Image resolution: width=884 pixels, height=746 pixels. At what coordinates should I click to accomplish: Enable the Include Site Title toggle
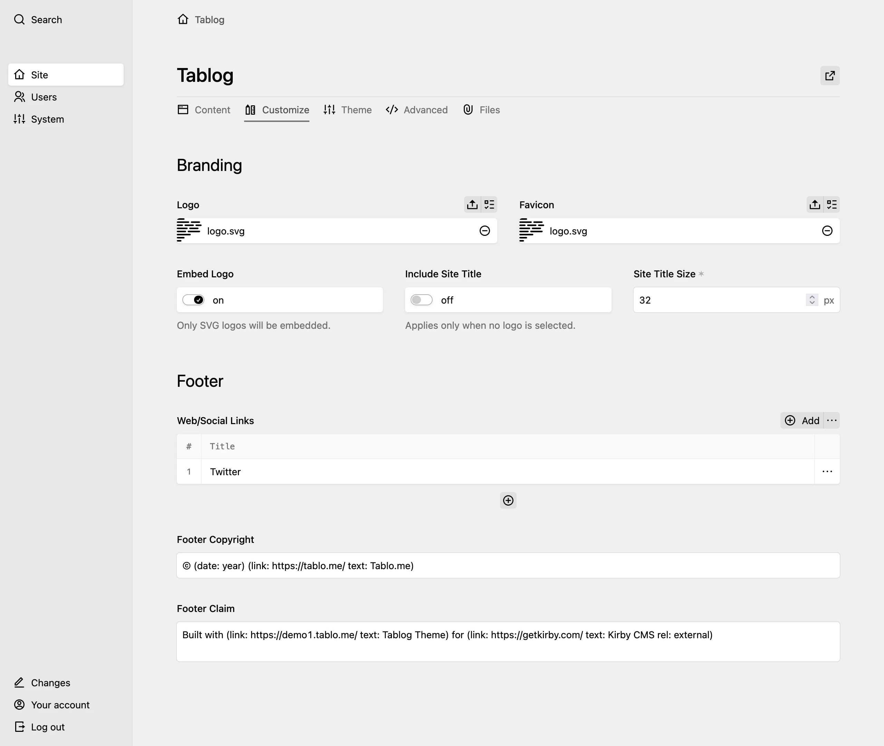tap(422, 300)
